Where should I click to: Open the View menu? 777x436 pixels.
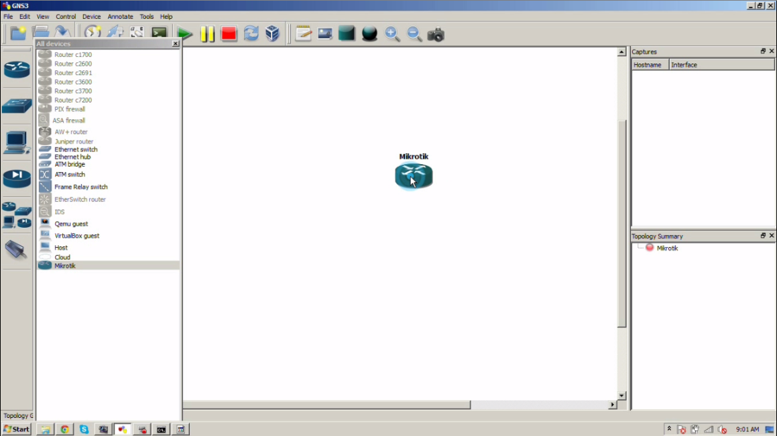[x=43, y=16]
